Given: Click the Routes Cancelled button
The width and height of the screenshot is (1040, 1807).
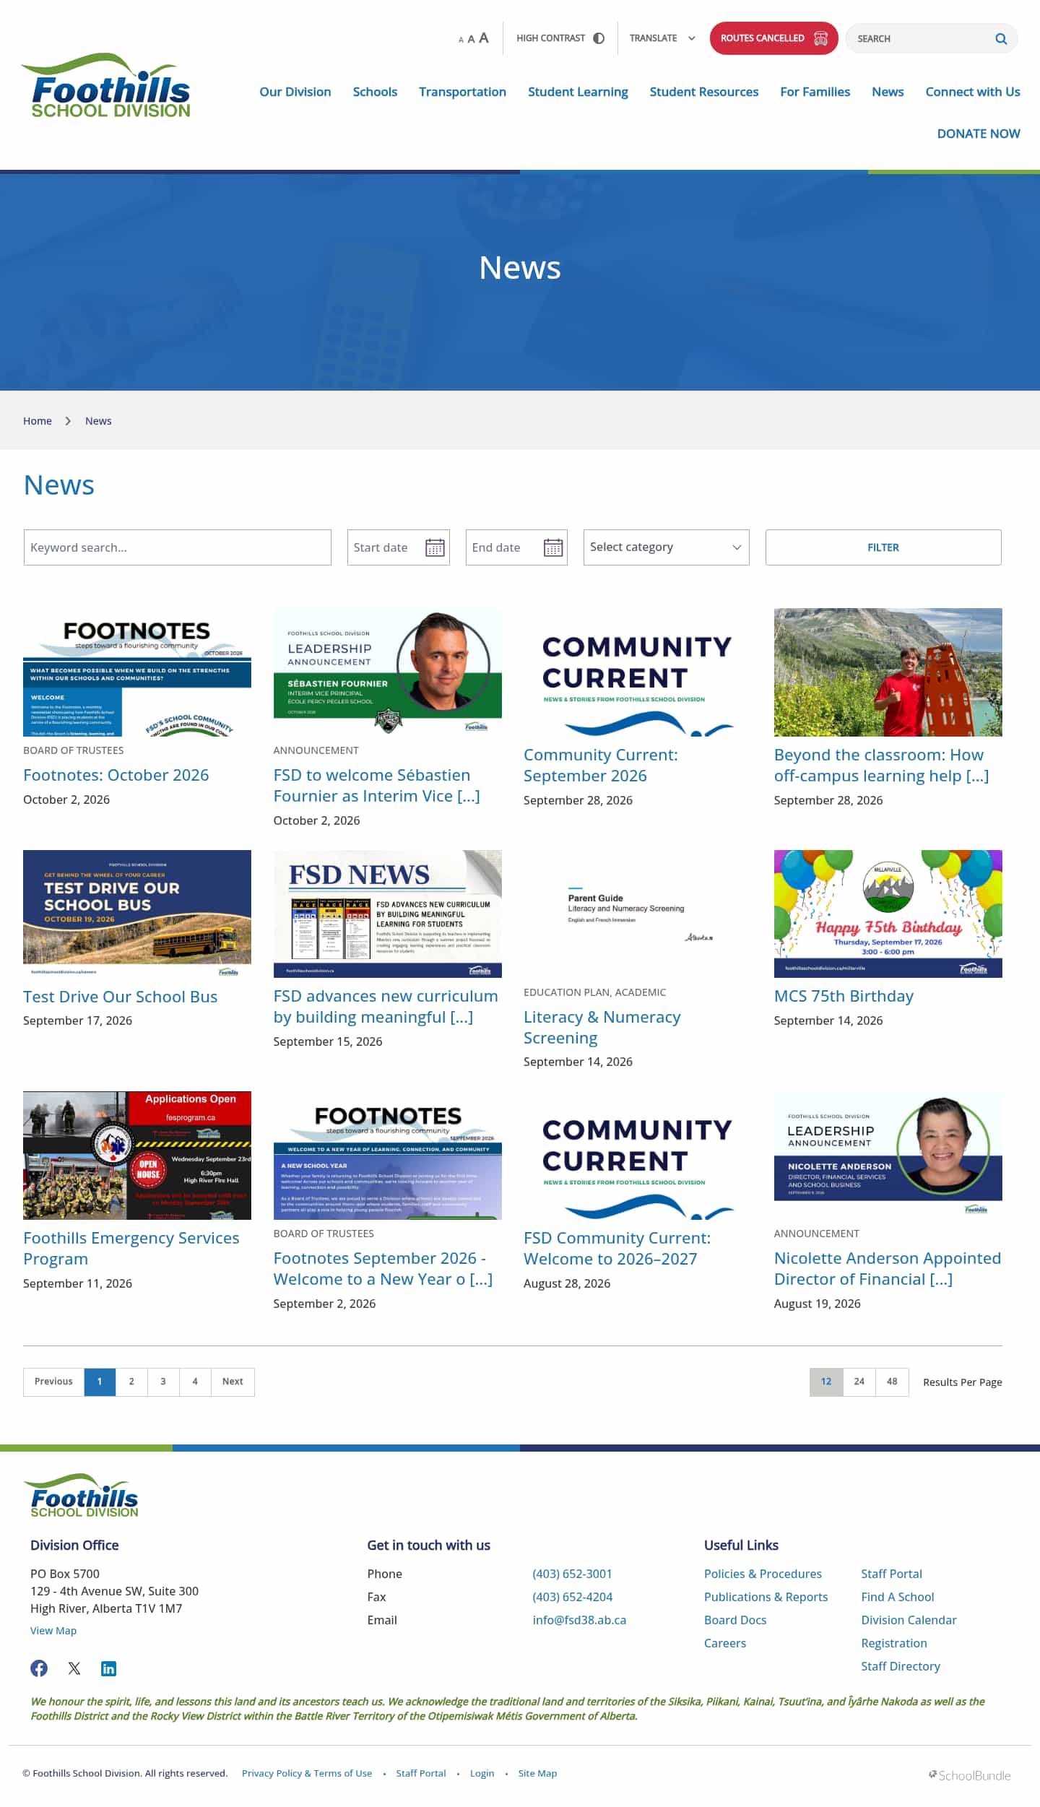Looking at the screenshot, I should click(x=773, y=38).
